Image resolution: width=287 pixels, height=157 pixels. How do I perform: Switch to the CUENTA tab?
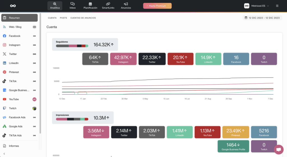[x=52, y=18]
